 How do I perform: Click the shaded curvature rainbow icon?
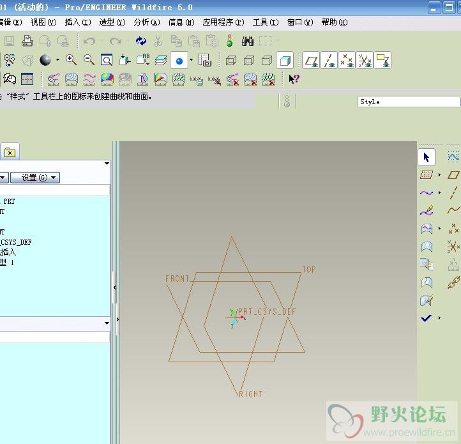click(107, 79)
